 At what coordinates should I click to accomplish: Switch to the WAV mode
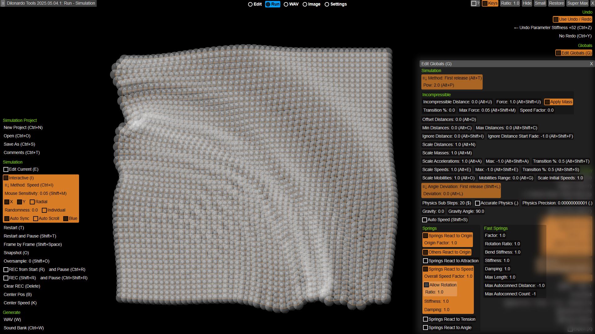tap(286, 4)
